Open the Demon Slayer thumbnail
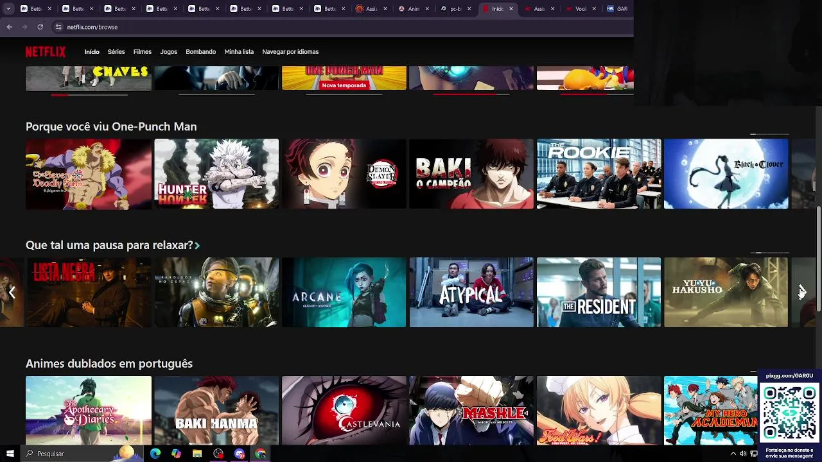 tap(344, 174)
